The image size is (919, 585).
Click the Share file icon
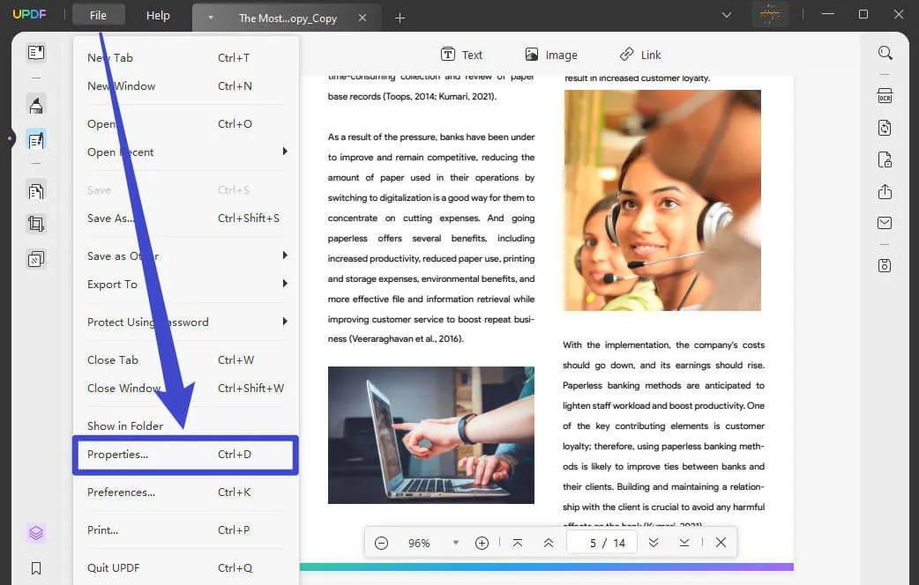(885, 191)
